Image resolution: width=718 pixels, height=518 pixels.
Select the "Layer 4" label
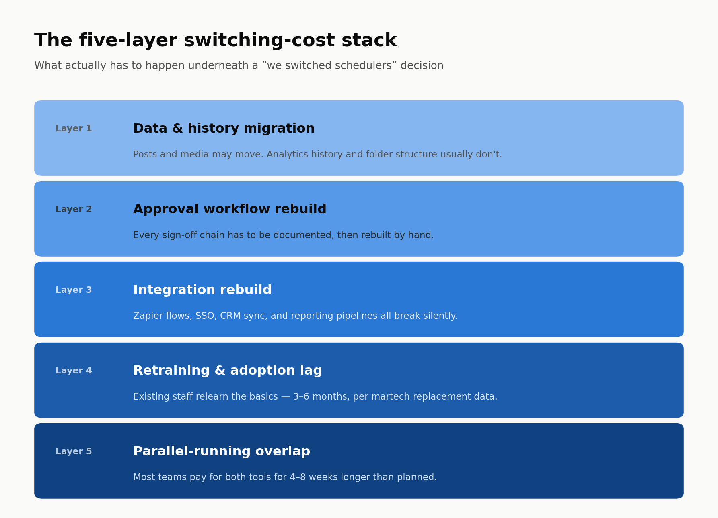[x=74, y=371]
